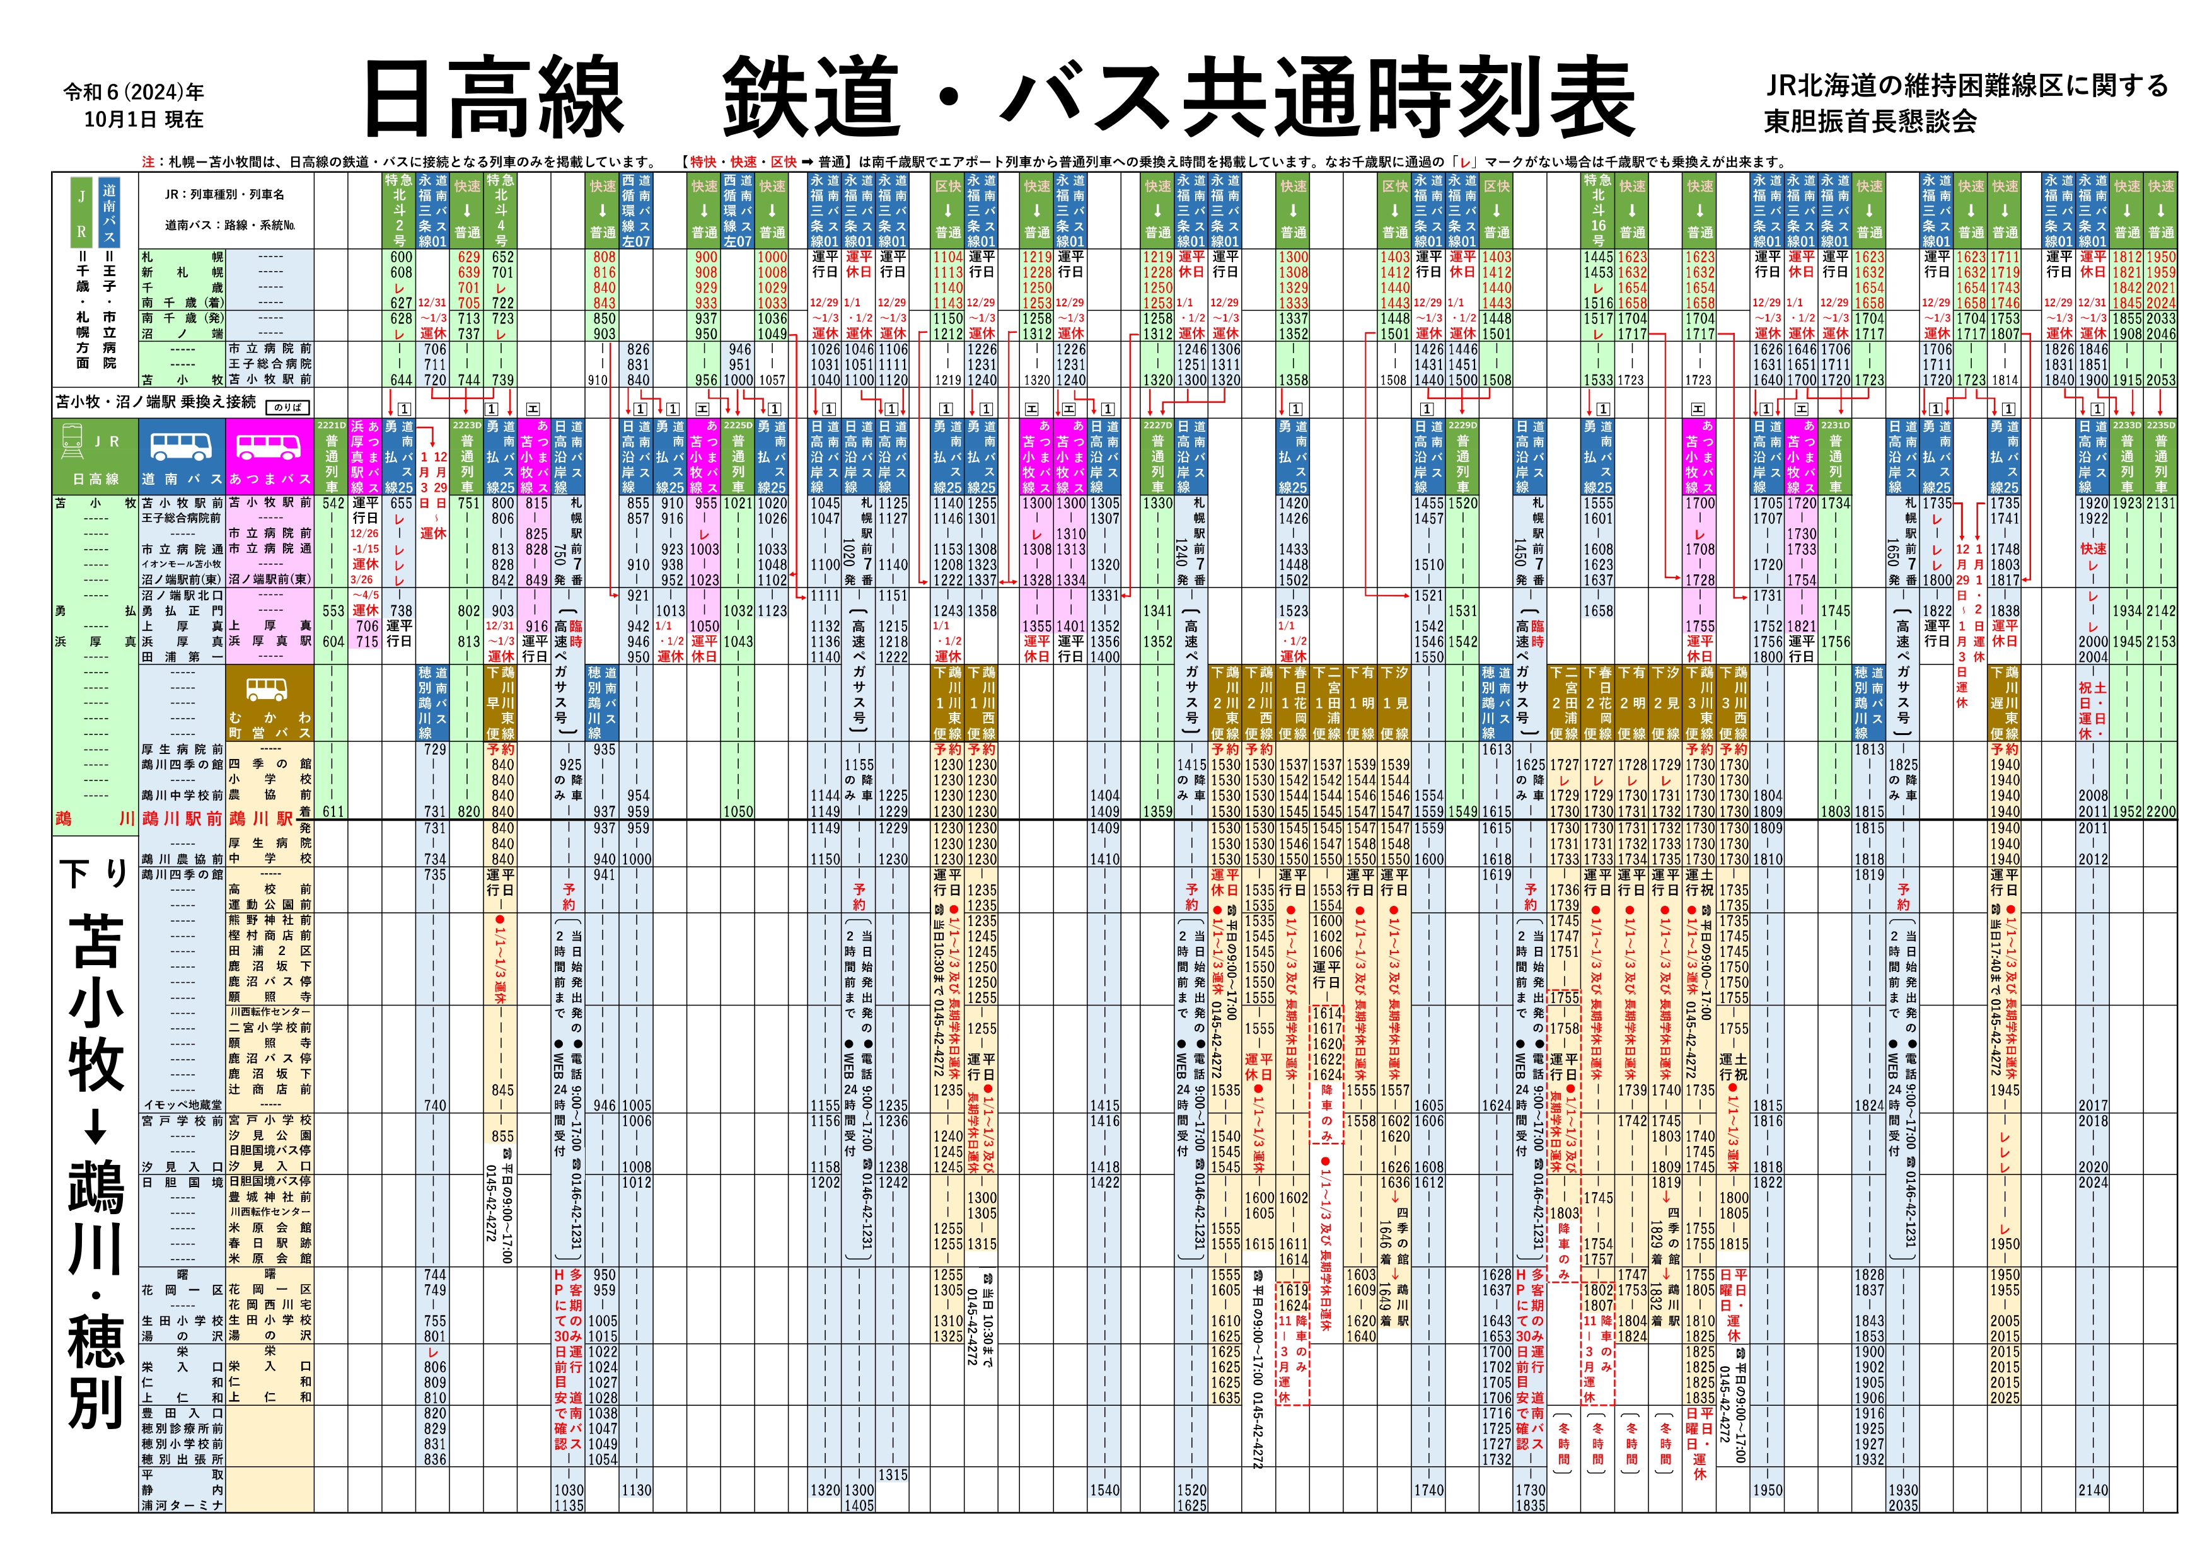Click the red 注 note above the table
The height and width of the screenshot is (1564, 2212).
coord(148,162)
